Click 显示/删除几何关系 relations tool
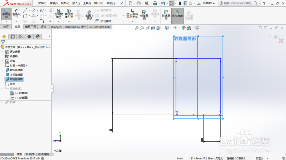 click(x=132, y=14)
